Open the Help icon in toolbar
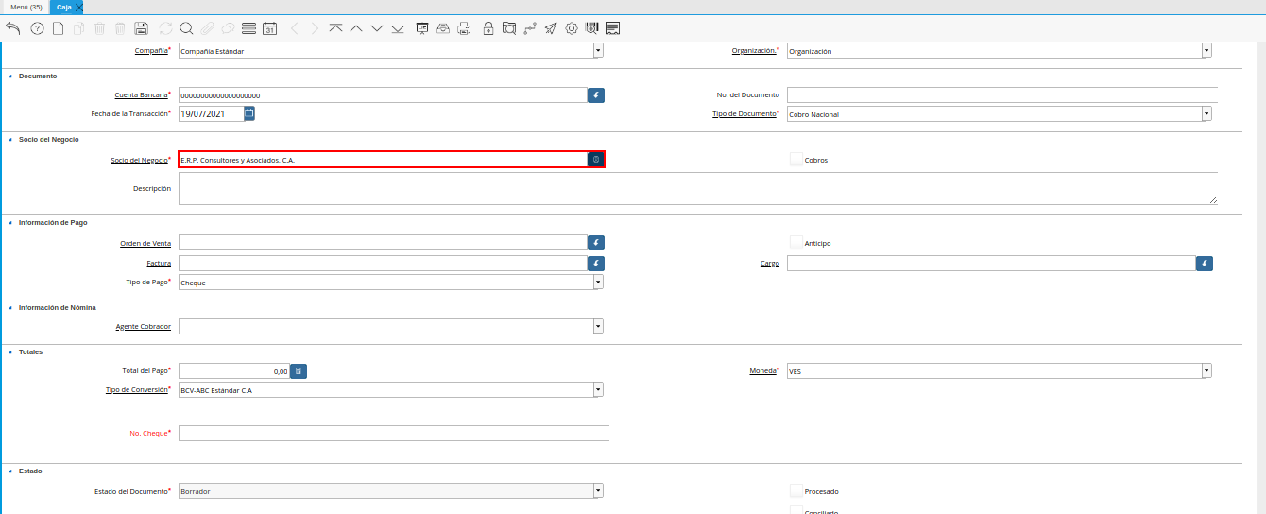The height and width of the screenshot is (514, 1266). pos(37,28)
